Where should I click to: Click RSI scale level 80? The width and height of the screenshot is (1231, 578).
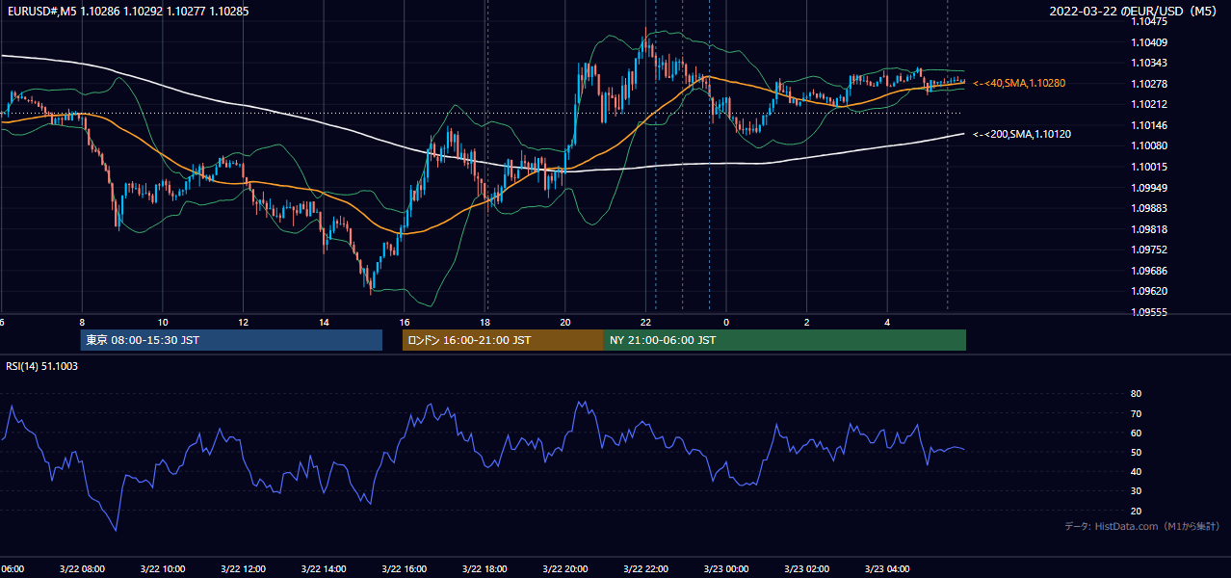pos(1136,394)
